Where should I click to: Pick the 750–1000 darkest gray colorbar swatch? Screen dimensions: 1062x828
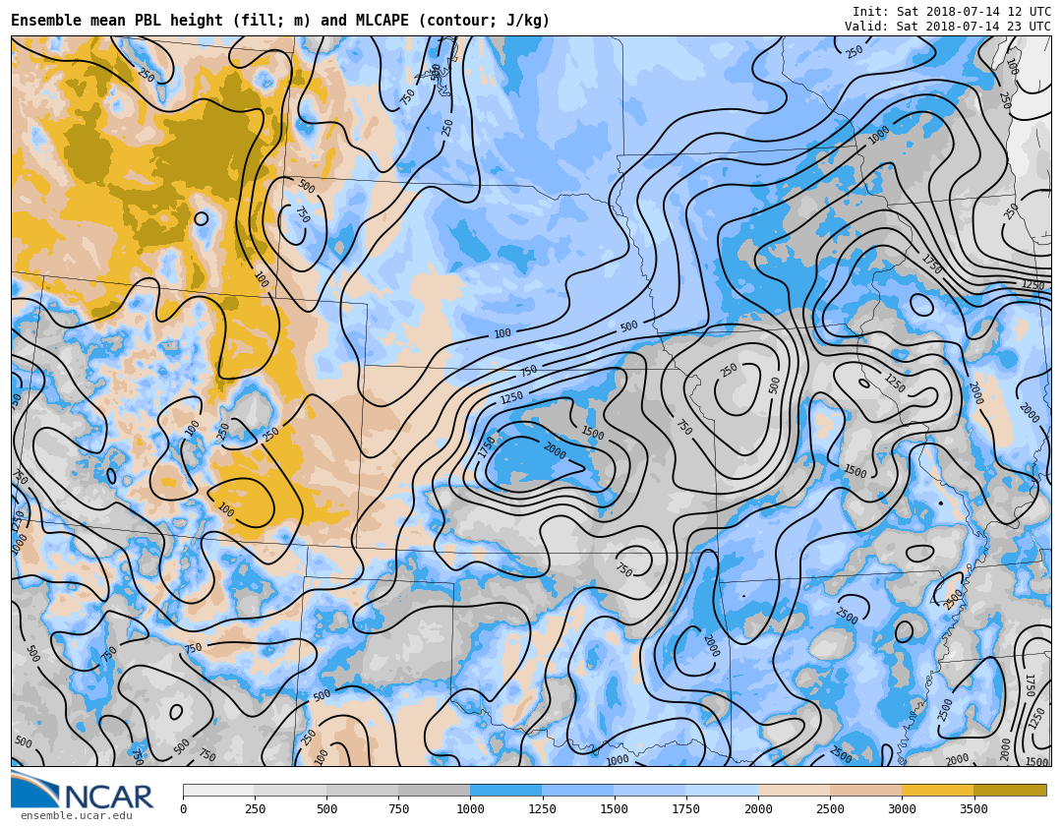[x=434, y=790]
